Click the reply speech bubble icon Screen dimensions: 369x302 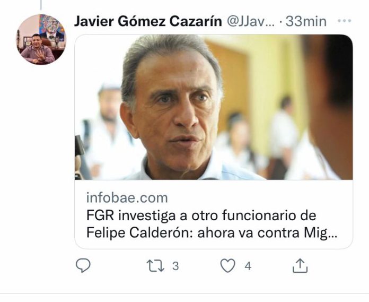(83, 265)
